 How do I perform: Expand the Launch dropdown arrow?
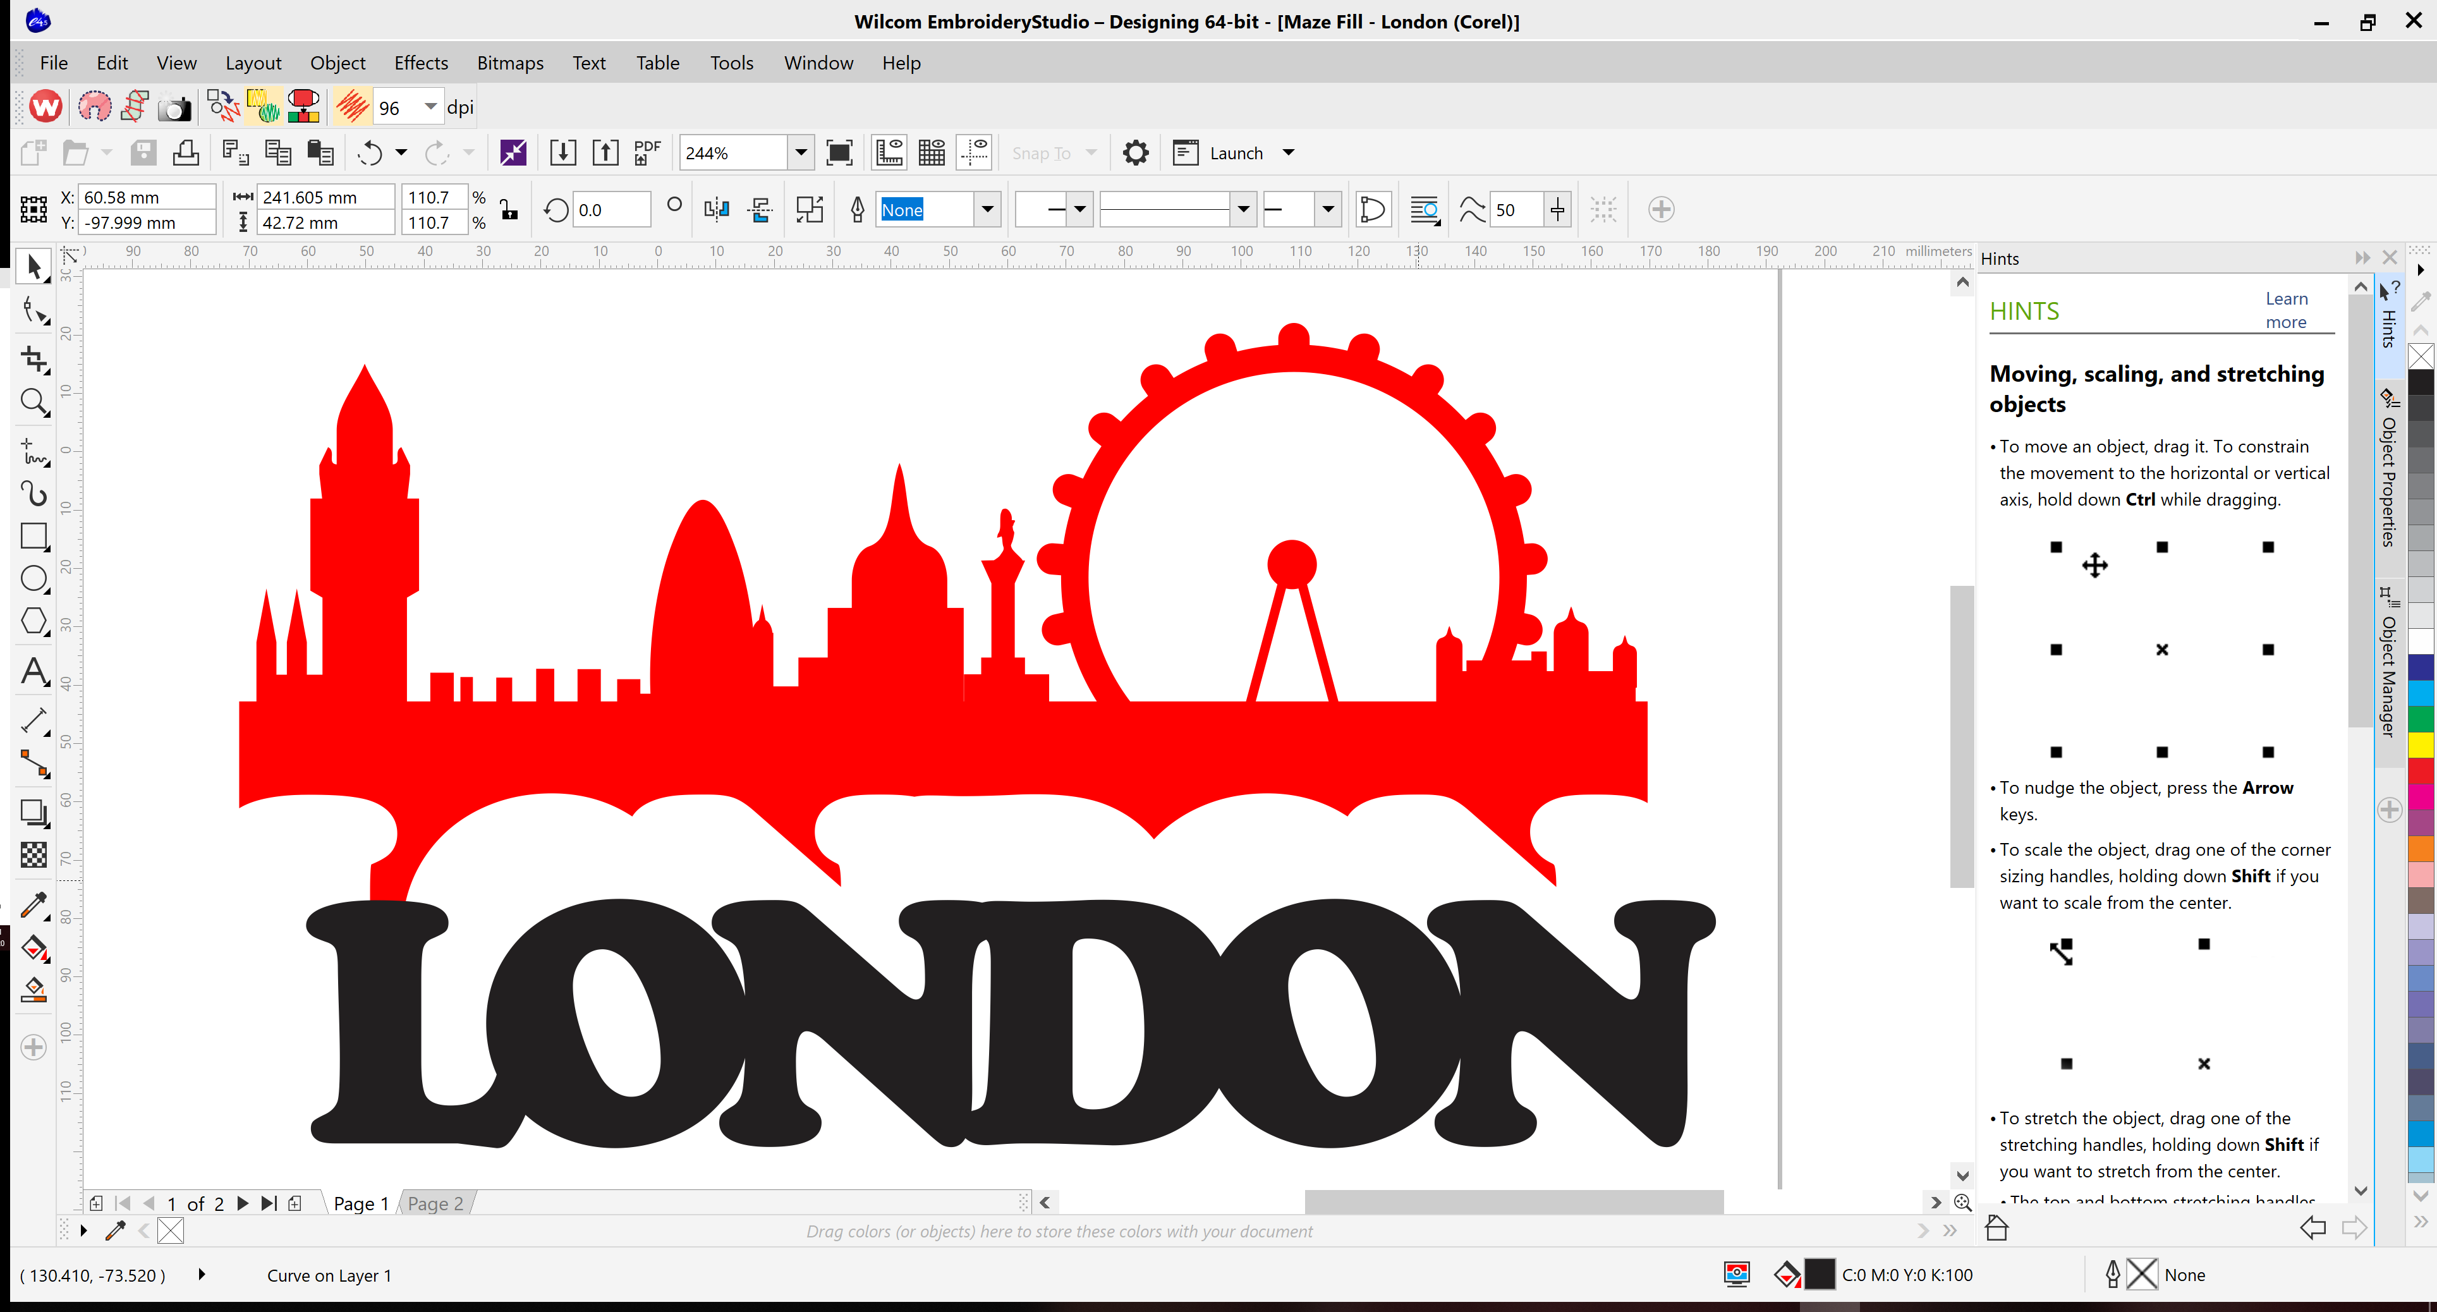[x=1287, y=153]
